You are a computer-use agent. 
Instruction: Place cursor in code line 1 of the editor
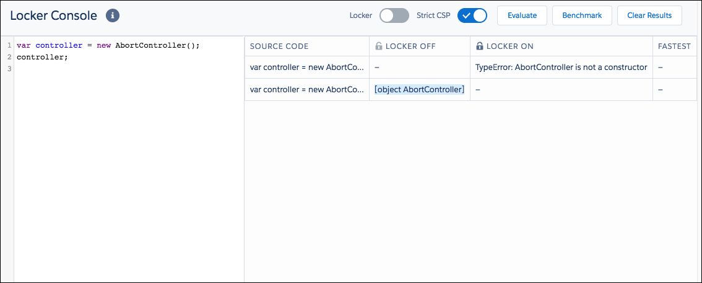coord(108,46)
